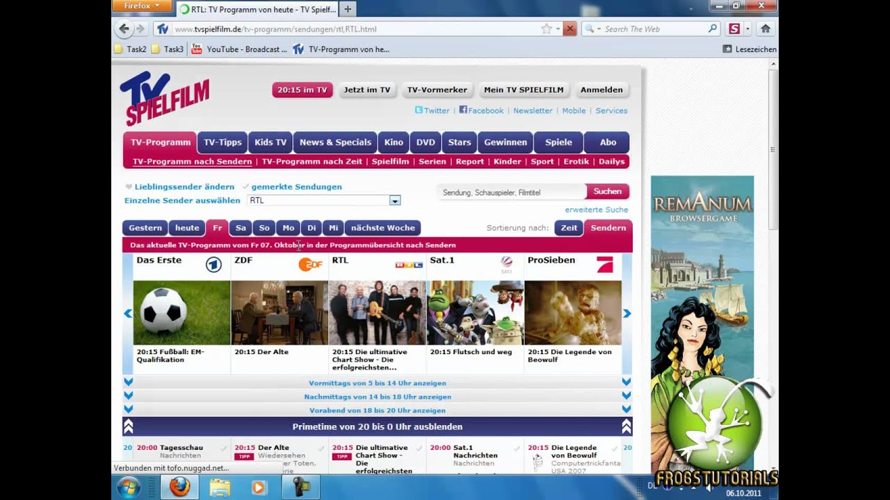Image resolution: width=890 pixels, height=500 pixels.
Task: Open the News & Specials tab
Action: pos(335,142)
